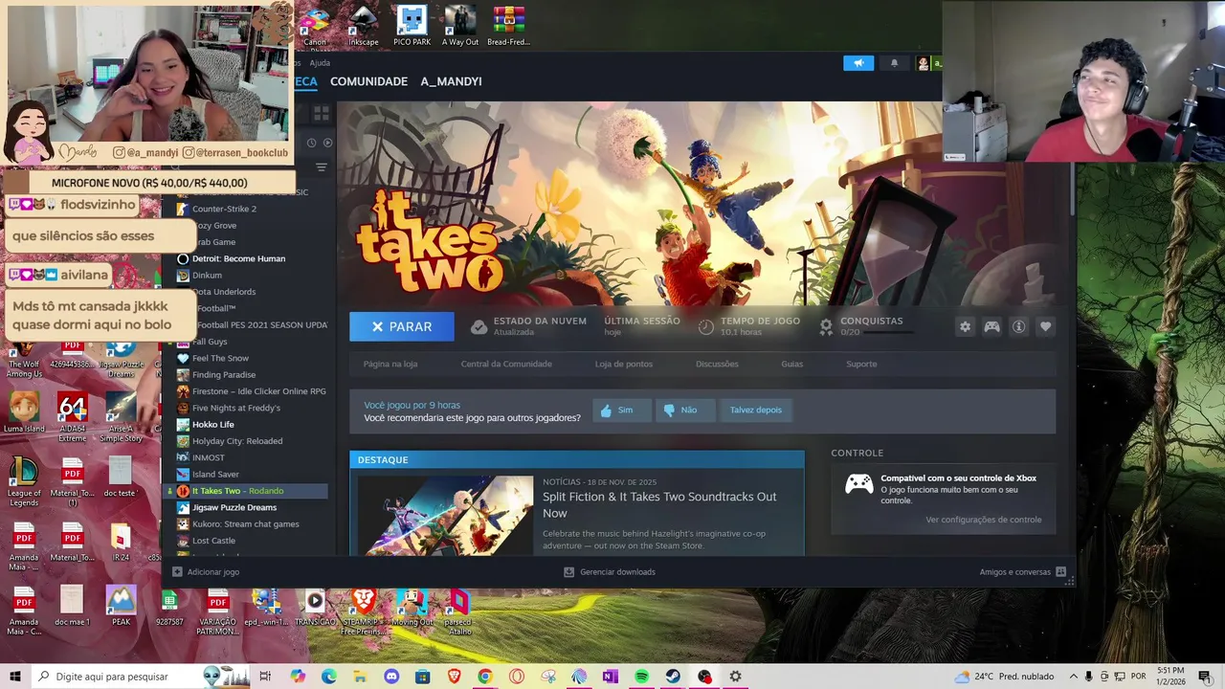Select Kukoro: Stream chat games entry
The height and width of the screenshot is (689, 1225).
tap(246, 523)
